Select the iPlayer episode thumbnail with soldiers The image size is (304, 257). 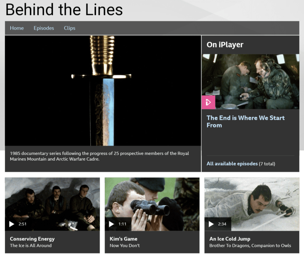click(251, 82)
